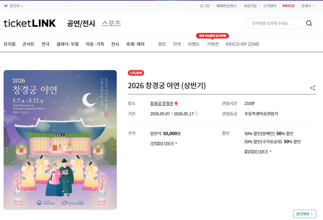Click the 초등학생이상관람가 rating text
This screenshot has height=220, width=323.
pos(261,114)
